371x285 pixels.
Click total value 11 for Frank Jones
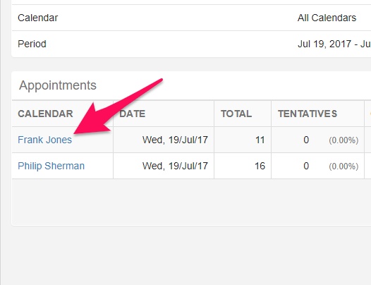pos(260,140)
